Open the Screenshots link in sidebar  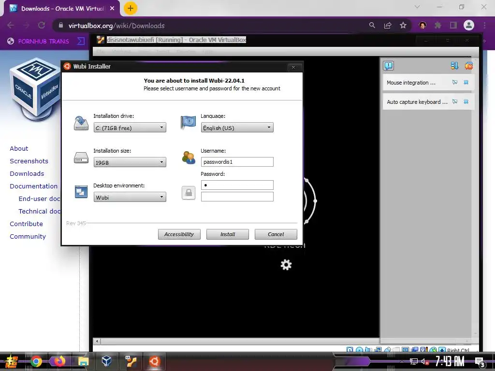tap(29, 161)
